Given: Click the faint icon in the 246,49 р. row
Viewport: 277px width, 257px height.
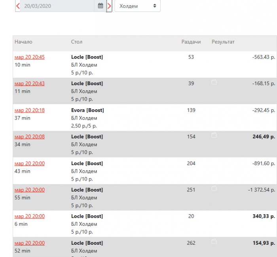Looking at the screenshot, I should [214, 135].
